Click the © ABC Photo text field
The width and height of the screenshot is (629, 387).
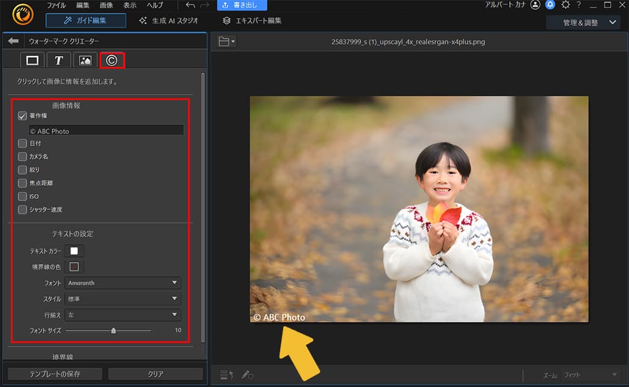(106, 130)
